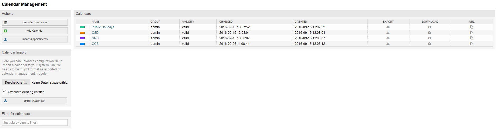Screen dimensions: 498x130
Task: Click the Import Calendar button
Action: [x=35, y=101]
